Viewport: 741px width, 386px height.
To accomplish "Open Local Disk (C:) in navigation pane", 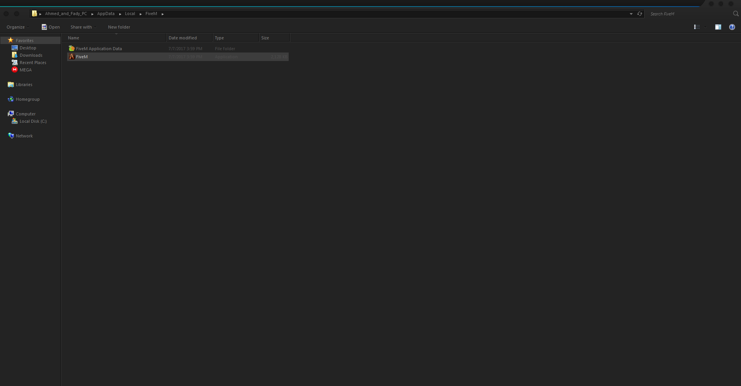I will [33, 121].
